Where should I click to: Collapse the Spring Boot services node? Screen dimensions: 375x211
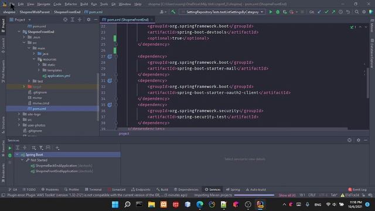[x=17, y=155]
